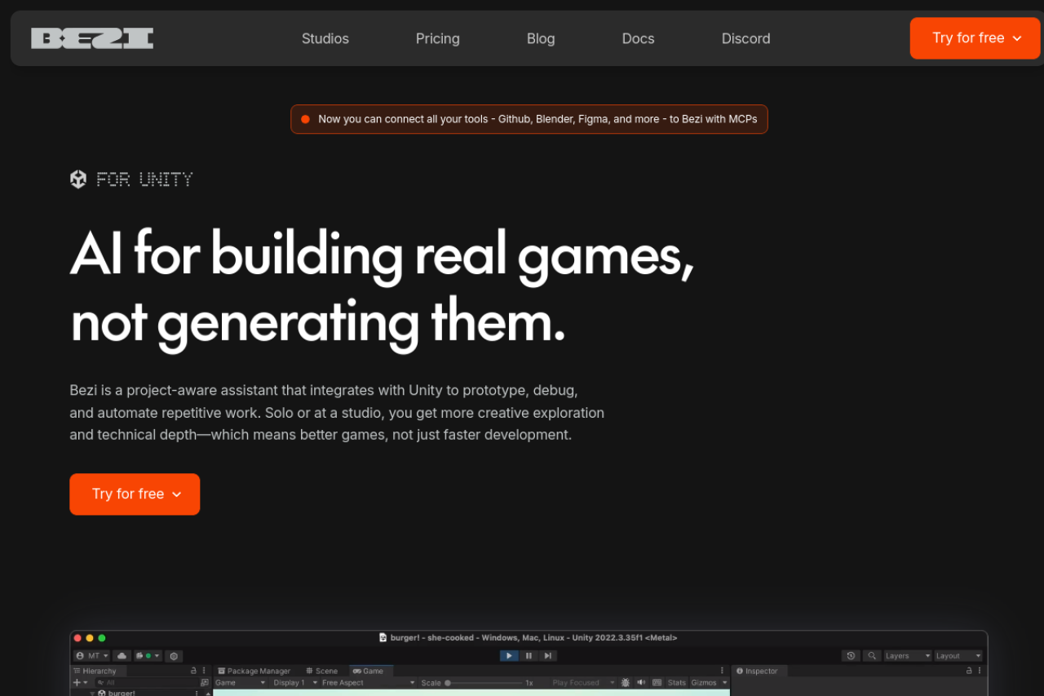This screenshot has width=1044, height=696.
Task: Open the version control dropdown with green dot
Action: 148,656
